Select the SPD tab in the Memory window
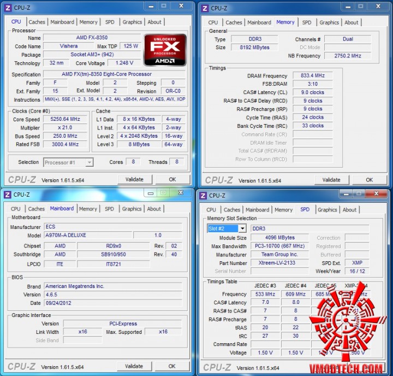The image size is (393, 376). [307, 22]
